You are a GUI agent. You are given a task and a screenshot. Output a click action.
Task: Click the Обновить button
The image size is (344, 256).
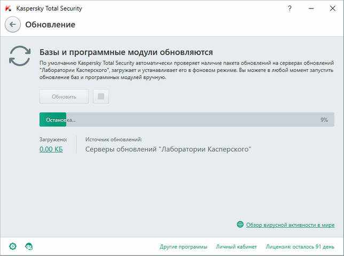click(64, 97)
